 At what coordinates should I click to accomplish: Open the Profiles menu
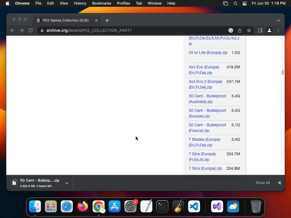(x=123, y=3)
